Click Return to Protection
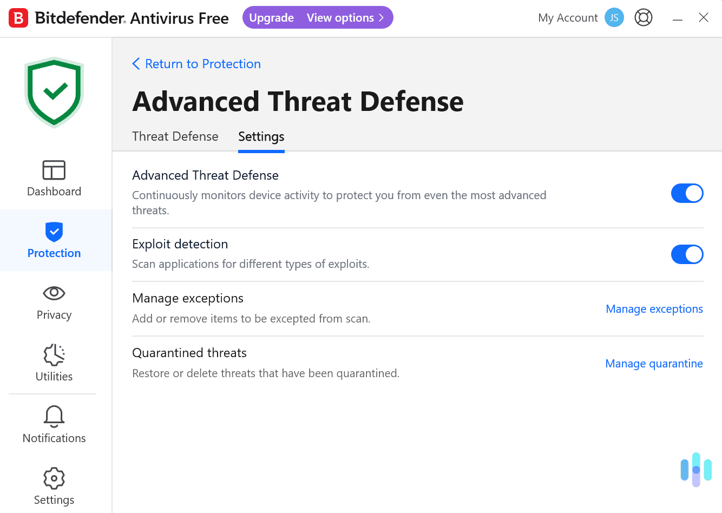The height and width of the screenshot is (513, 722). coord(202,63)
